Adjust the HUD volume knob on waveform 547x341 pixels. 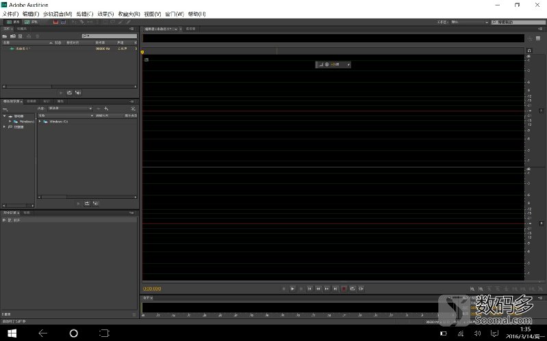(x=327, y=64)
